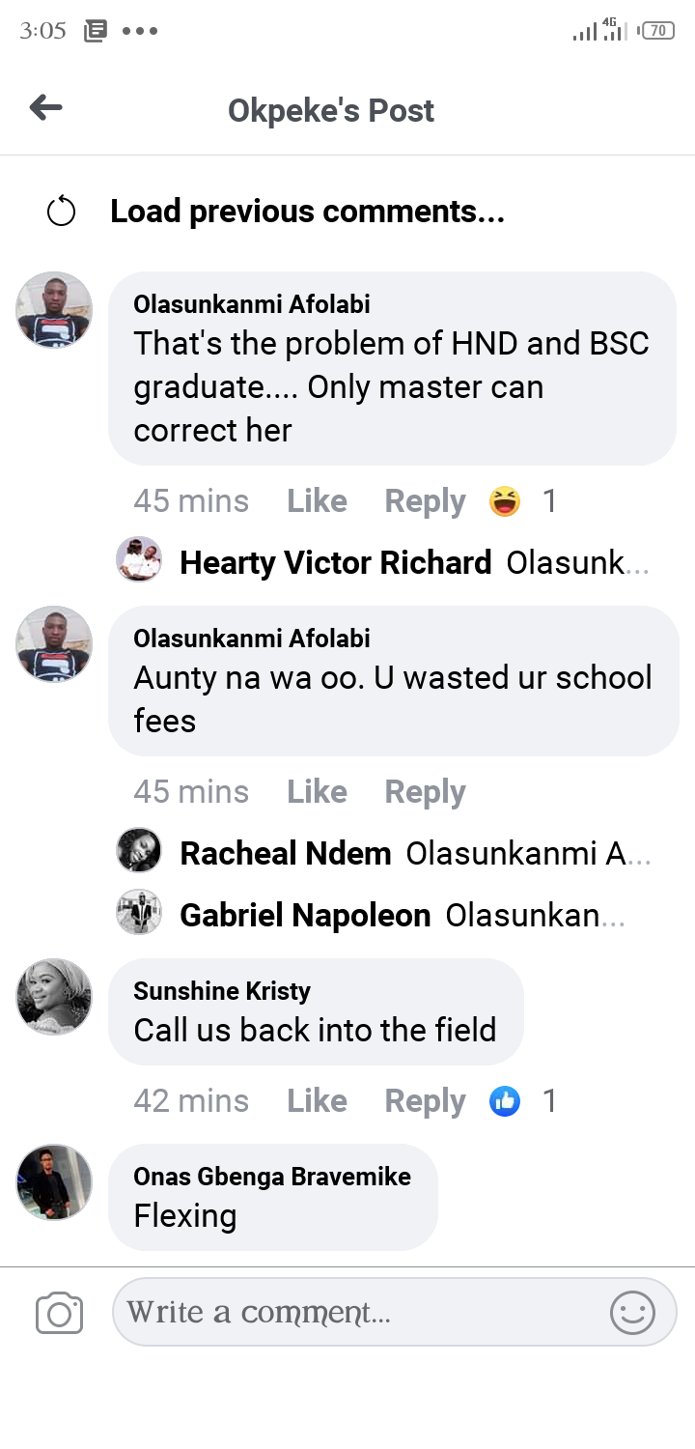
Task: Like Sunshine Kristy's comment
Action: coord(317,1101)
